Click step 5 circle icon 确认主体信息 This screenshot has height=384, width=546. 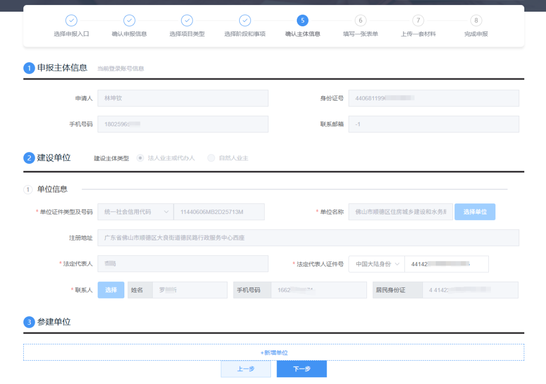[302, 21]
